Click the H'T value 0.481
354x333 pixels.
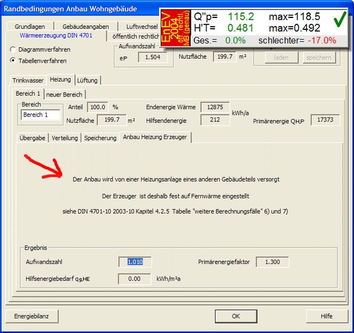[x=240, y=28]
